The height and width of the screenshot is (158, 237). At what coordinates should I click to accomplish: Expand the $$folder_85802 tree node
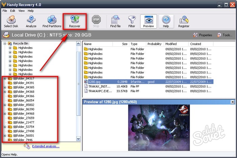pos(5,105)
